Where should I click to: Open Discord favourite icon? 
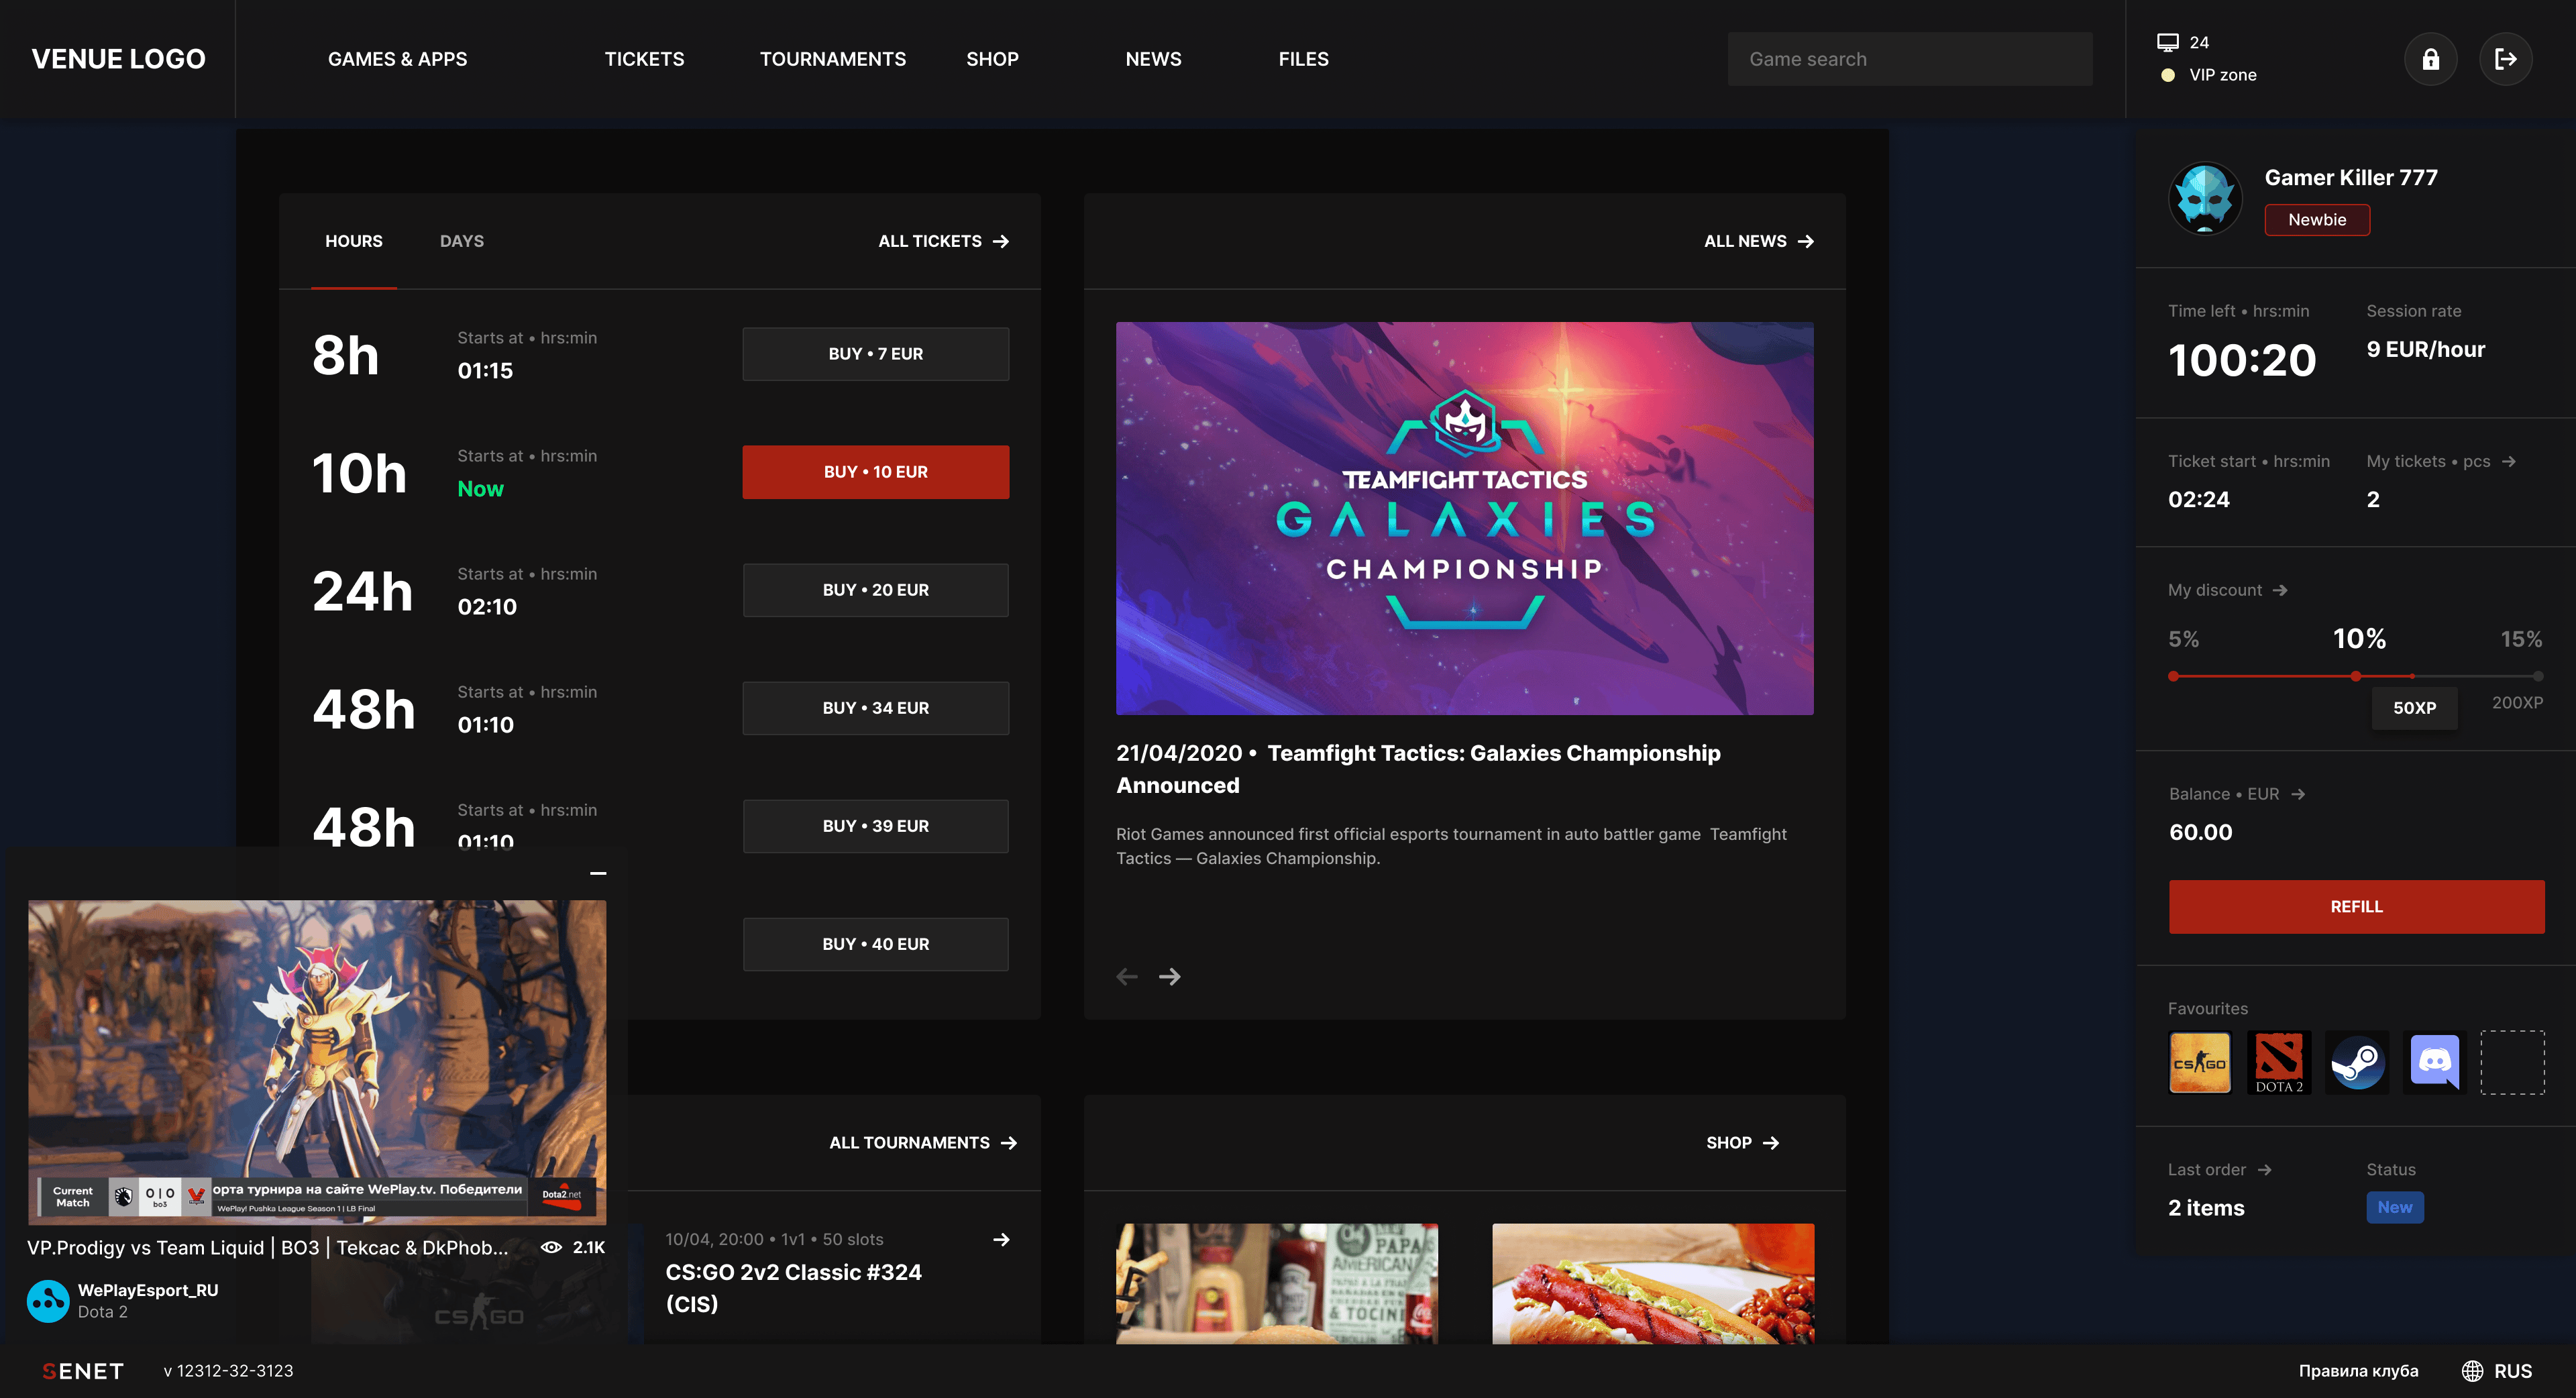point(2434,1062)
